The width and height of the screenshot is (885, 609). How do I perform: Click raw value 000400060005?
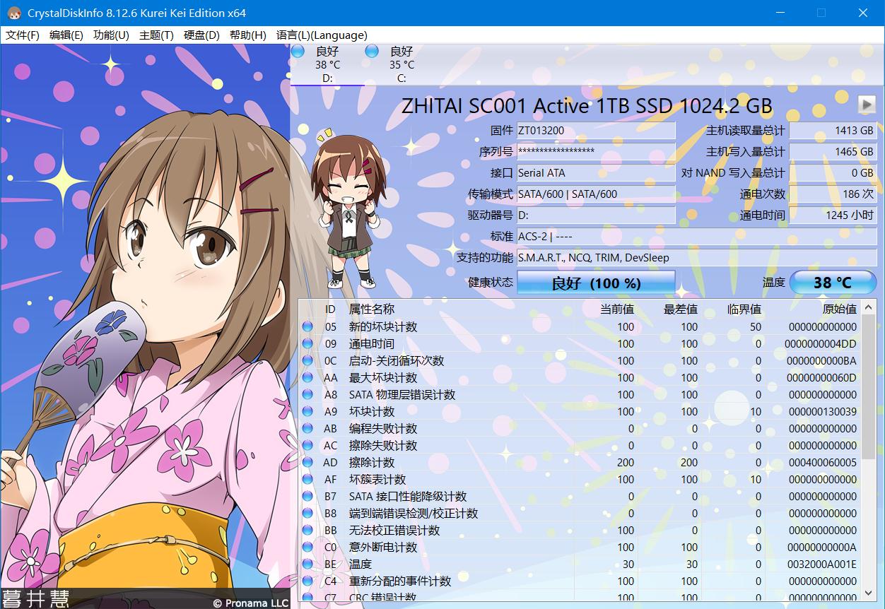822,462
